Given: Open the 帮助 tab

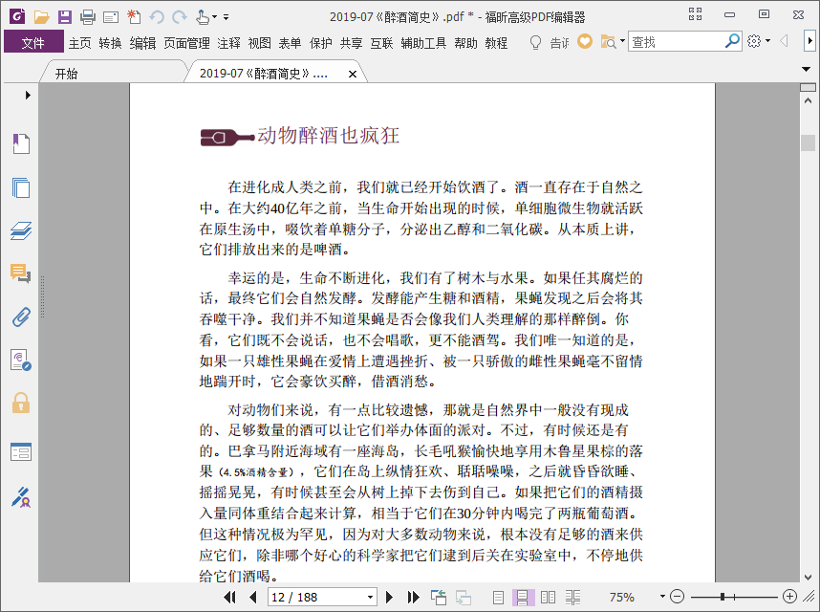Looking at the screenshot, I should (x=465, y=43).
